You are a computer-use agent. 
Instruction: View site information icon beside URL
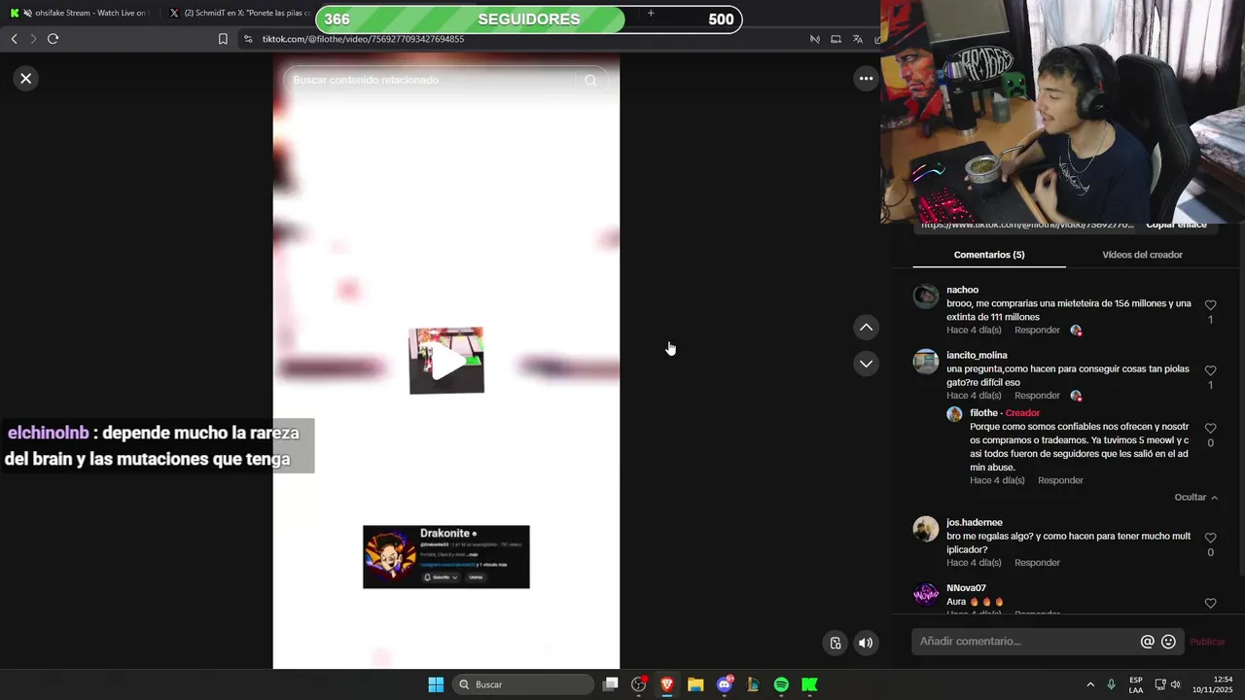tap(248, 39)
